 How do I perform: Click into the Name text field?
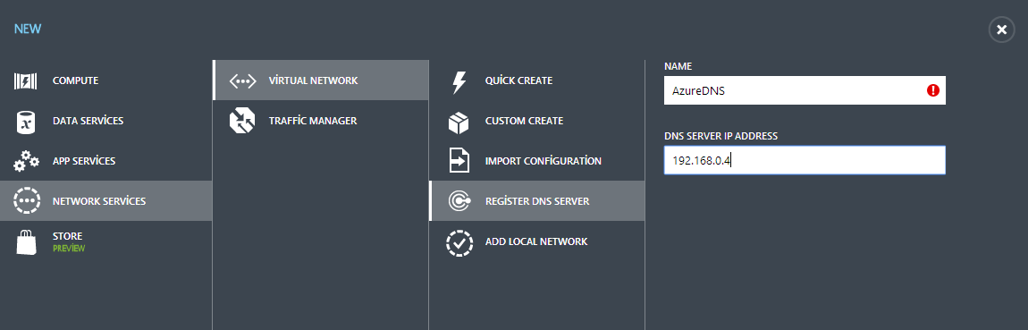click(805, 90)
